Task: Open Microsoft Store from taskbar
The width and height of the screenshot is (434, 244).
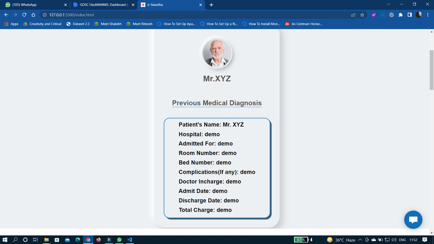Action: (x=57, y=240)
